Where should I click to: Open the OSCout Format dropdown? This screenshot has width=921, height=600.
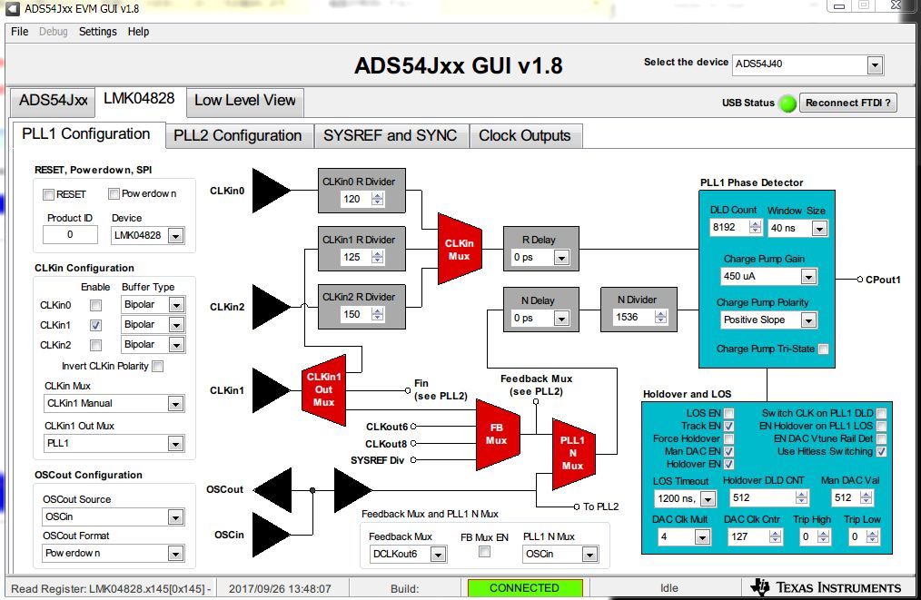[114, 553]
